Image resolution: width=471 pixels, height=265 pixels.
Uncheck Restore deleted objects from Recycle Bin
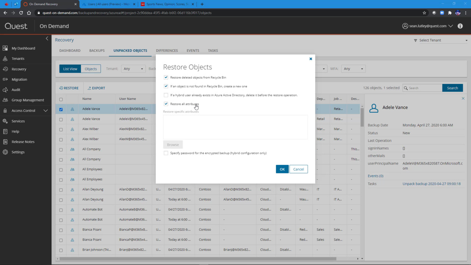[166, 77]
